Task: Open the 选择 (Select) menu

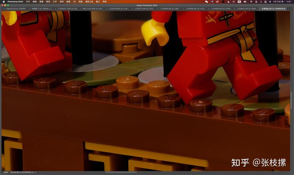Action: [62, 2]
